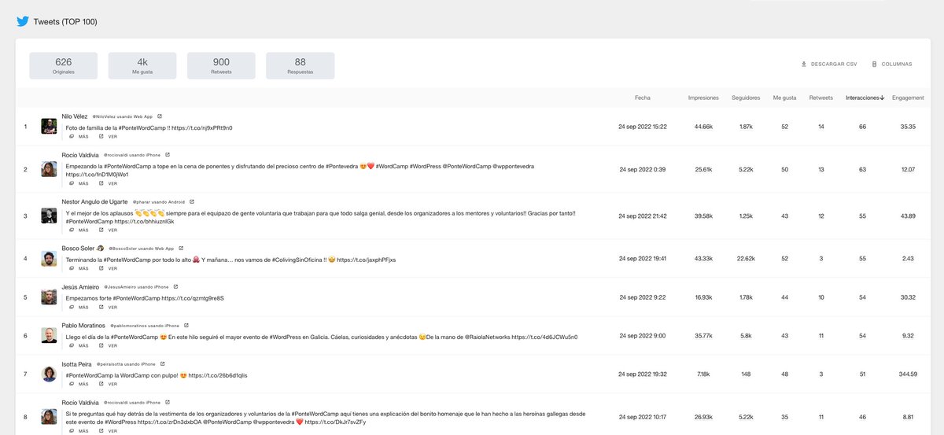Click MÁS under Jesús Amieiro's tweet
The width and height of the screenshot is (944, 435).
(79, 307)
